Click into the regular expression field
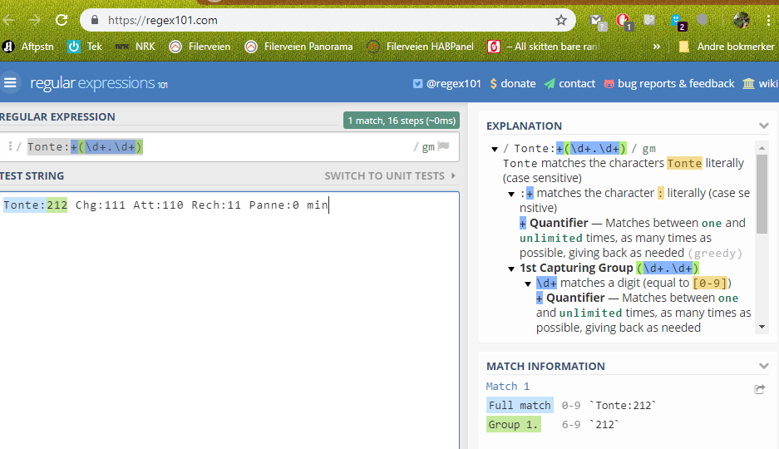Image resolution: width=779 pixels, height=449 pixels. 219,146
